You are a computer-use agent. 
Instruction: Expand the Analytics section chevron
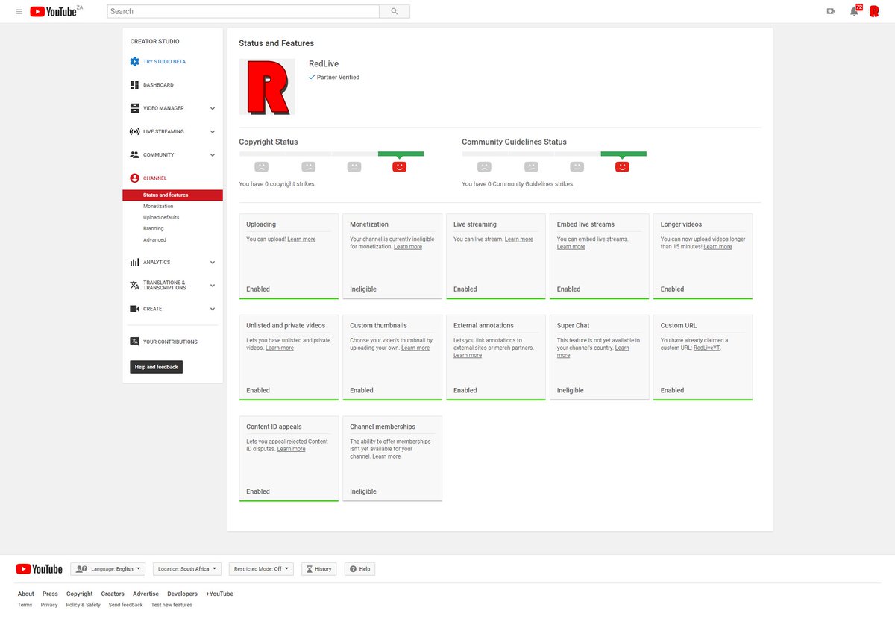(x=213, y=263)
